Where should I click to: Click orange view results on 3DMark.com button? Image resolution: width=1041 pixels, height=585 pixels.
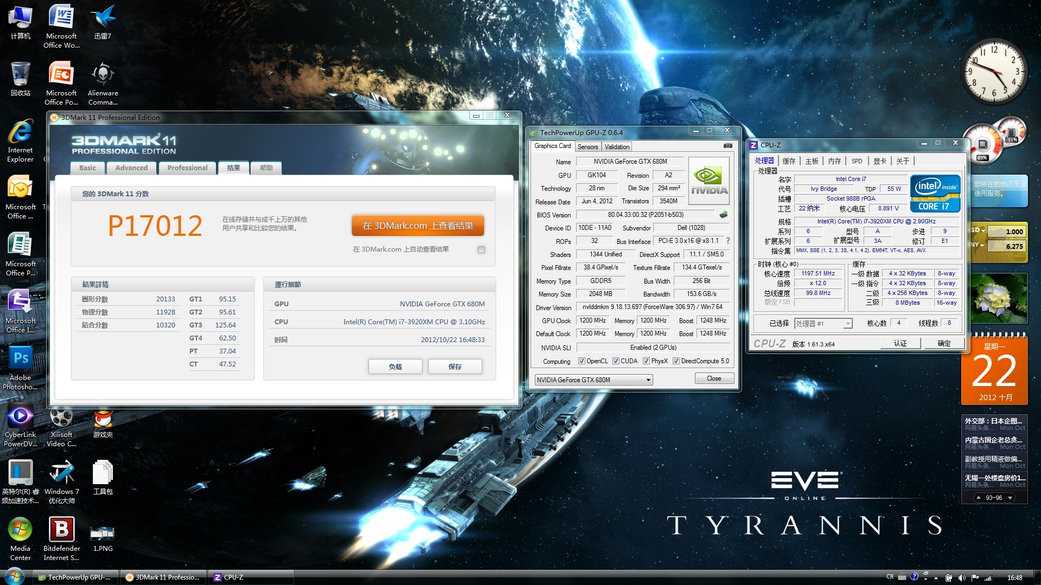click(x=418, y=226)
